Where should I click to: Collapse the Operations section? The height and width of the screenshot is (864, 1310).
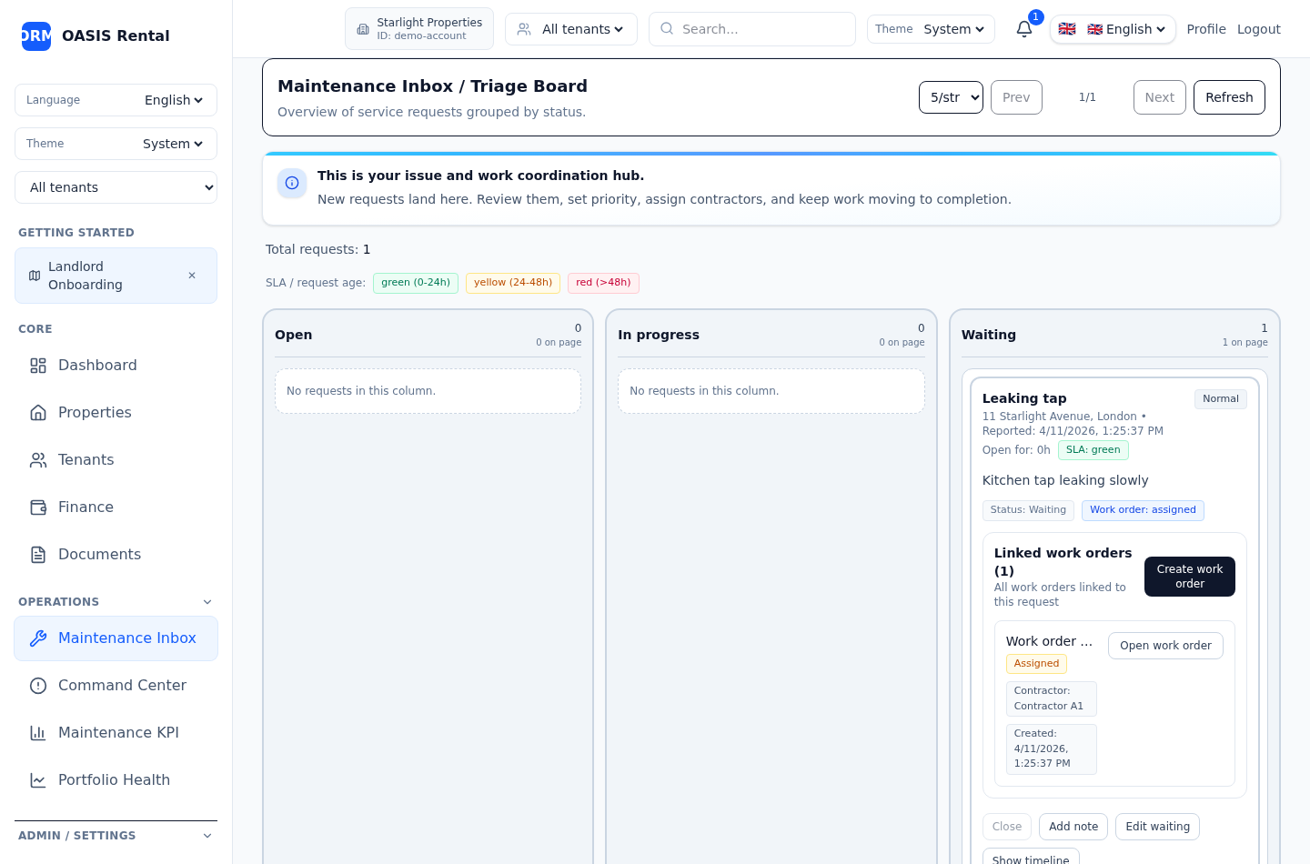point(207,602)
